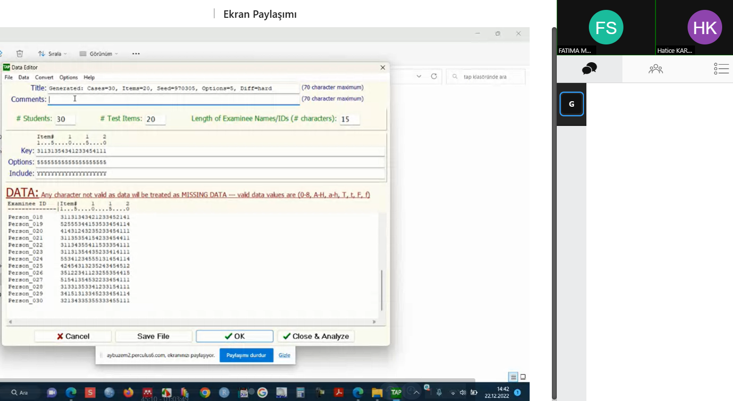Open the Convert menu

coord(44,78)
